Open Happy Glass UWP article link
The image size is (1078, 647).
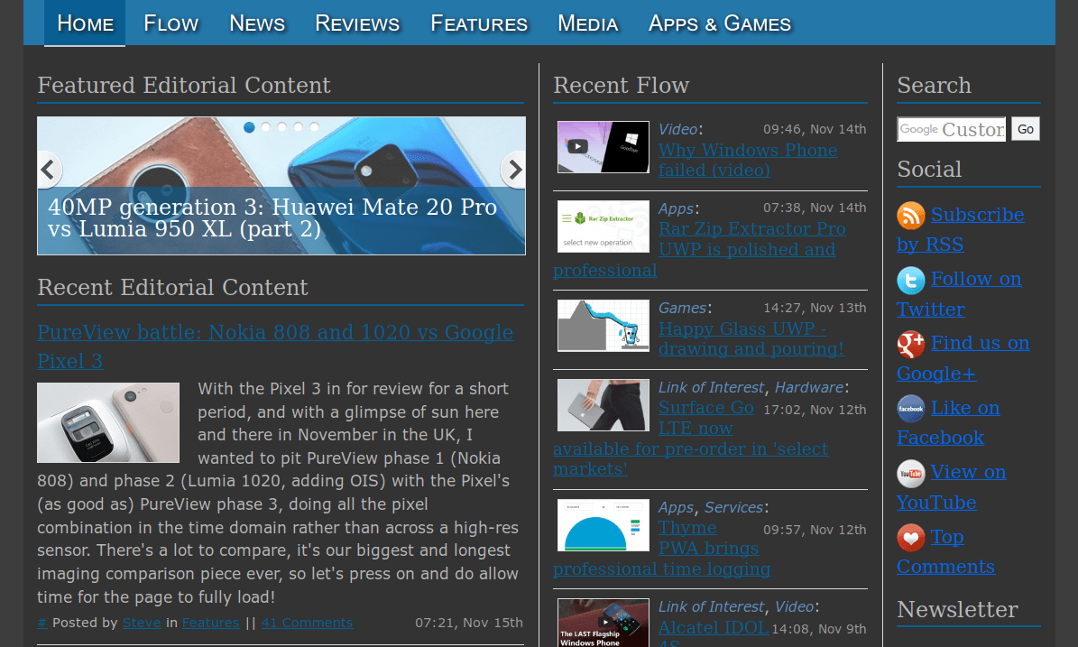click(x=751, y=339)
